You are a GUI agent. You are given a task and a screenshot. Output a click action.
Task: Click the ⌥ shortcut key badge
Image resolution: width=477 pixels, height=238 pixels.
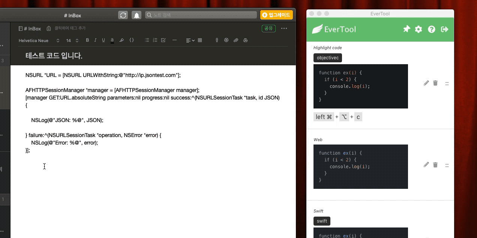click(x=344, y=117)
